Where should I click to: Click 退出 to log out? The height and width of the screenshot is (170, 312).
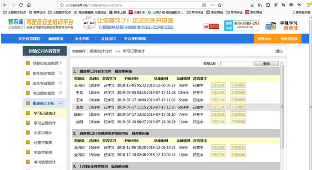click(279, 51)
